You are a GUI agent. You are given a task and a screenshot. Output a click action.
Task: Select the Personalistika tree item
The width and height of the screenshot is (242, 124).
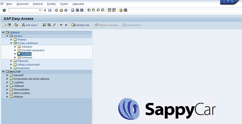(22, 89)
